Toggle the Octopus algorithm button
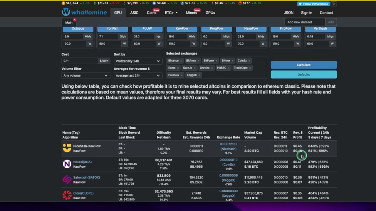The width and height of the screenshot is (376, 211). click(x=78, y=29)
